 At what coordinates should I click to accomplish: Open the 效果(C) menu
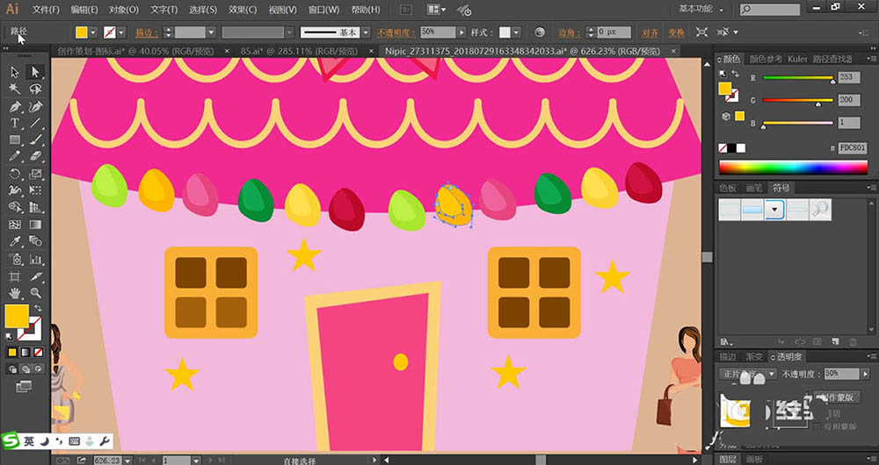pyautogui.click(x=242, y=10)
